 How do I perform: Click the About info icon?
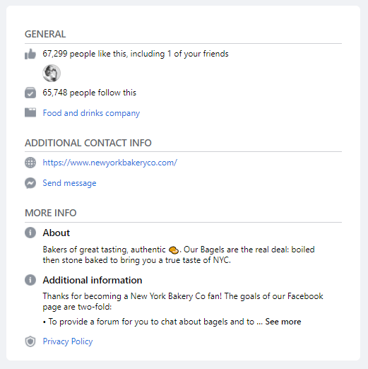tap(30, 233)
